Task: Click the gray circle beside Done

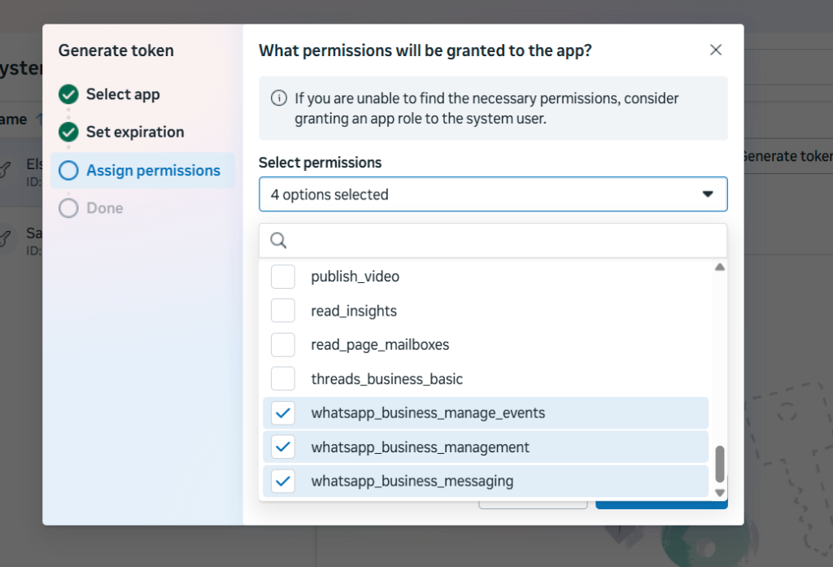Action: point(68,208)
